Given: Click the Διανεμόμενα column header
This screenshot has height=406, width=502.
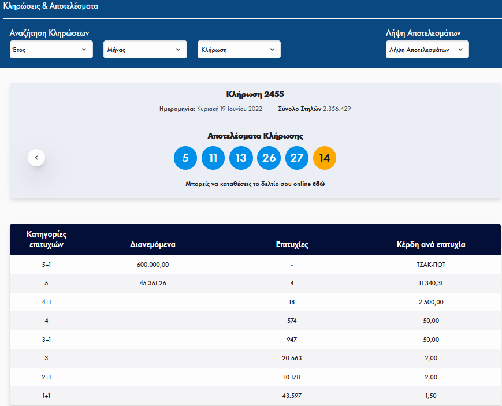Looking at the screenshot, I should (x=153, y=244).
